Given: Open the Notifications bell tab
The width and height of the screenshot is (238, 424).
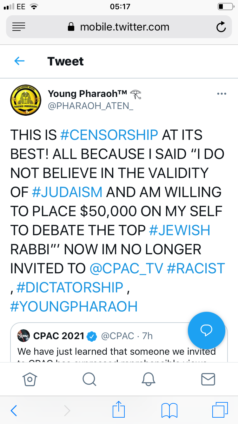Looking at the screenshot, I should tap(149, 379).
